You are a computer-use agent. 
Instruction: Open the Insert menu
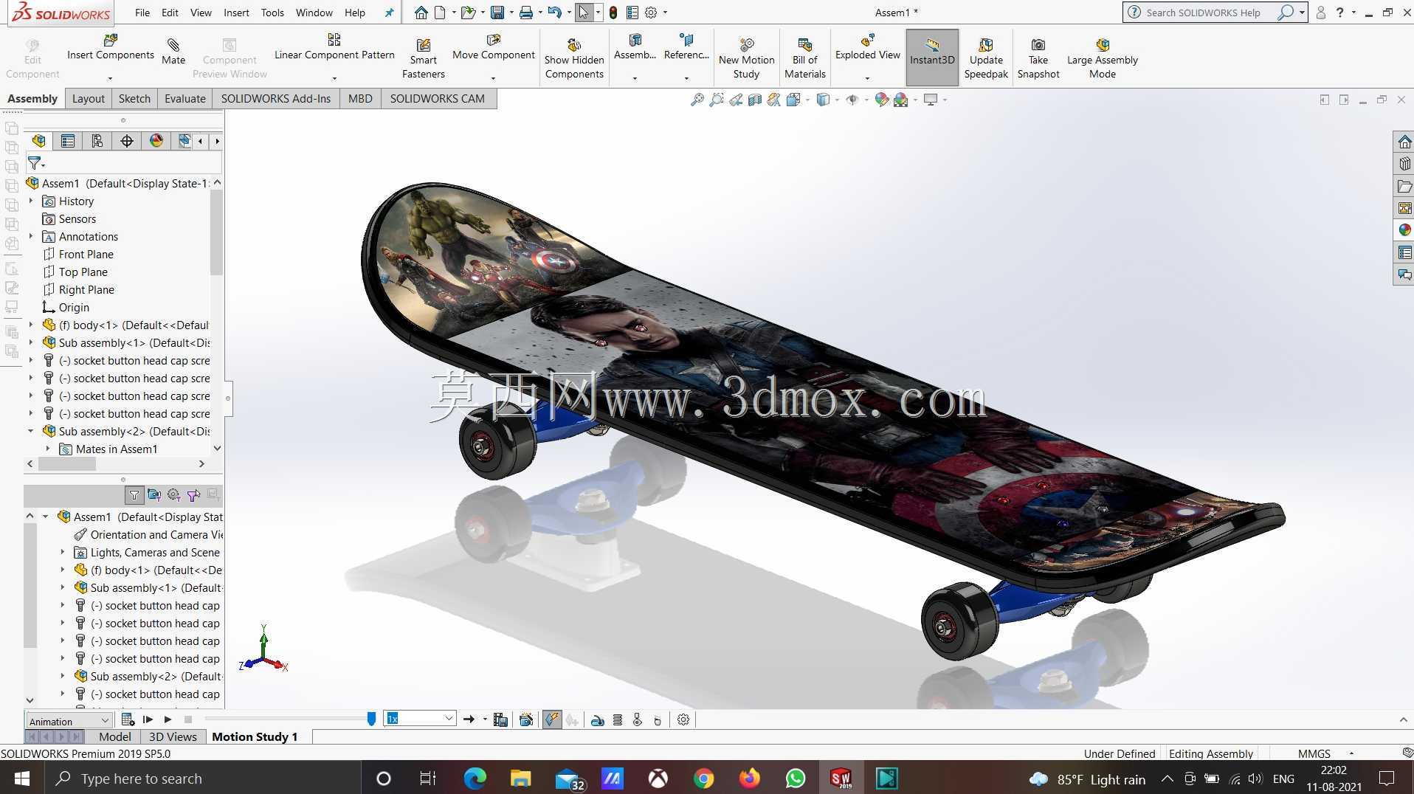tap(236, 13)
